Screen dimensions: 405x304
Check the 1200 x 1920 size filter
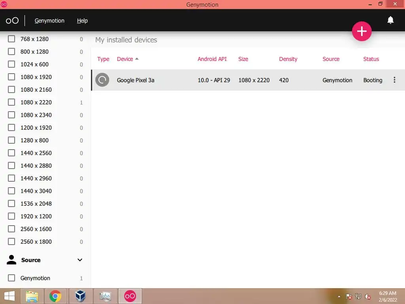11,127
